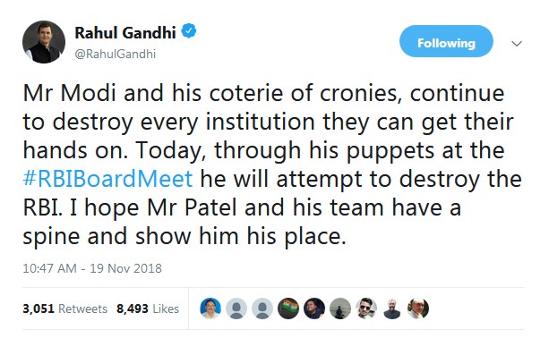View the 8,493 Likes list

pyautogui.click(x=148, y=308)
